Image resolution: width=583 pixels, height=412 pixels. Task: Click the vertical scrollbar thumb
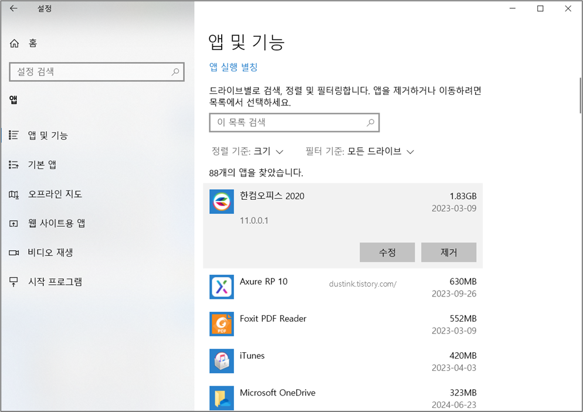click(580, 96)
